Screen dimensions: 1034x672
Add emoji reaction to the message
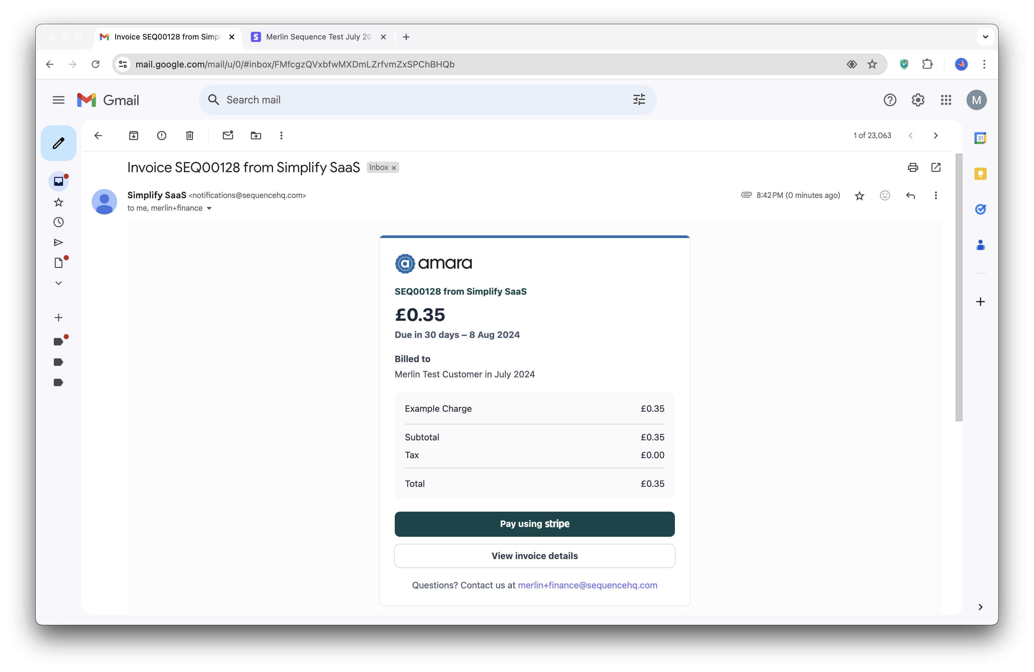[x=885, y=195]
